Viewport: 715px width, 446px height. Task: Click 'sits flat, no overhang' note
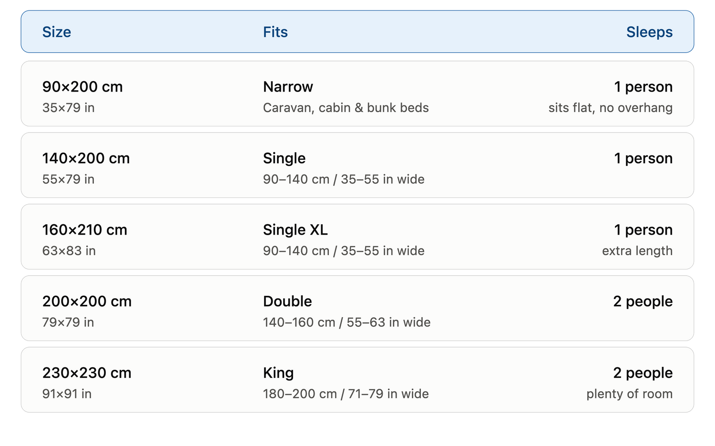610,108
